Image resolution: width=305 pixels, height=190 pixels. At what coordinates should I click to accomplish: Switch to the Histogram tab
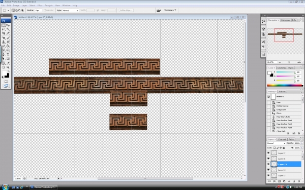285,20
